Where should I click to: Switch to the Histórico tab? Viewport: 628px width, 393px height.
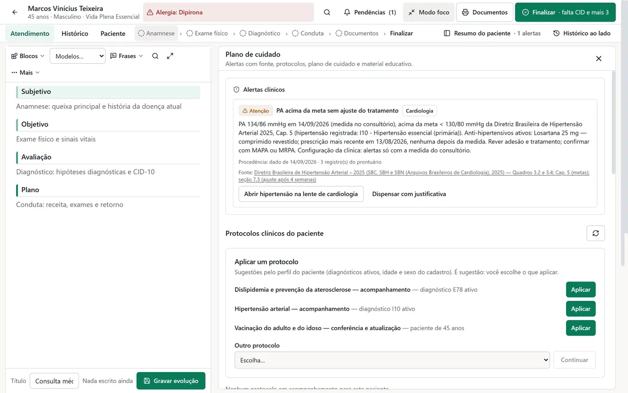[x=75, y=33]
